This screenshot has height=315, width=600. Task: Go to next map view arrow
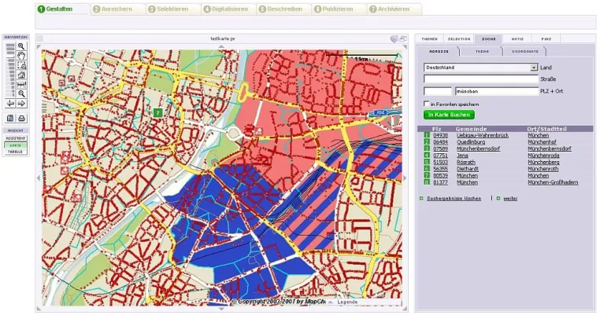pyautogui.click(x=21, y=104)
